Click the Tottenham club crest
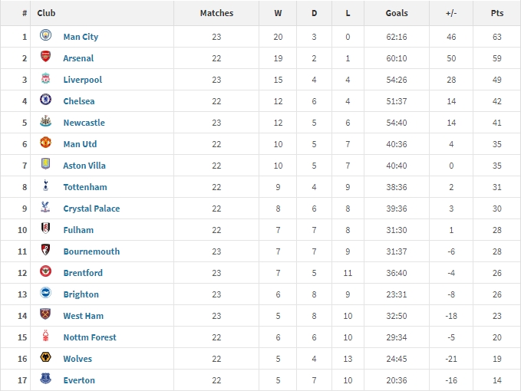The image size is (521, 391). click(45, 186)
